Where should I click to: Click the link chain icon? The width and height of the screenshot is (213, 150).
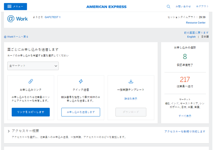pos(31,81)
